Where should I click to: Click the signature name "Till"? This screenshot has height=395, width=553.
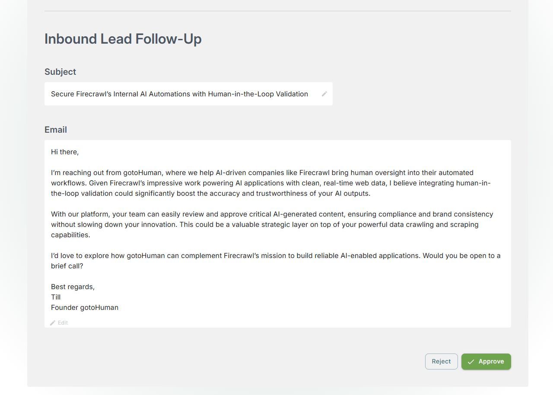(56, 297)
